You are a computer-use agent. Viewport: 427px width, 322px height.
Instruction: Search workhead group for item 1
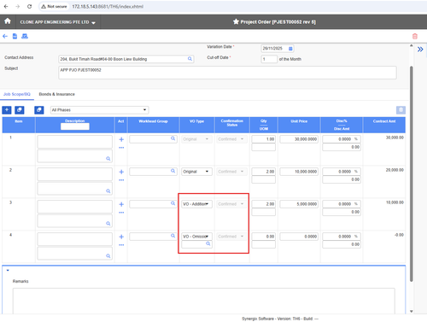pos(173,138)
